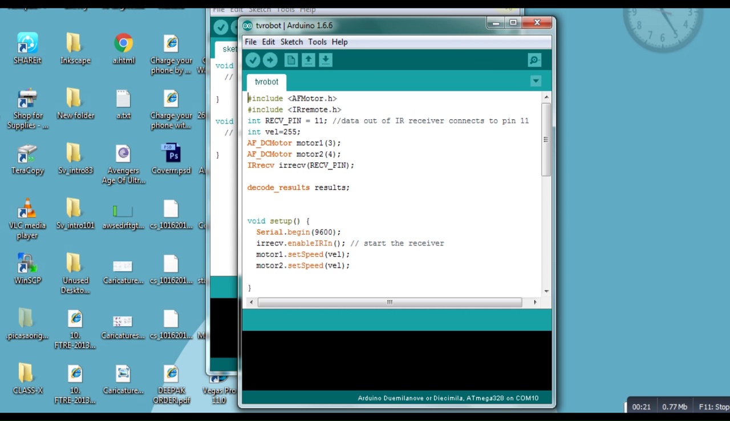Click the desktop clock gadget
730x421 pixels.
[x=662, y=27]
